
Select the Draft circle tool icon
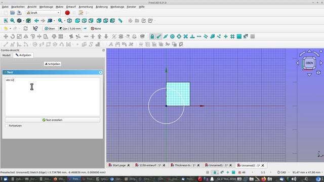click(x=35, y=44)
